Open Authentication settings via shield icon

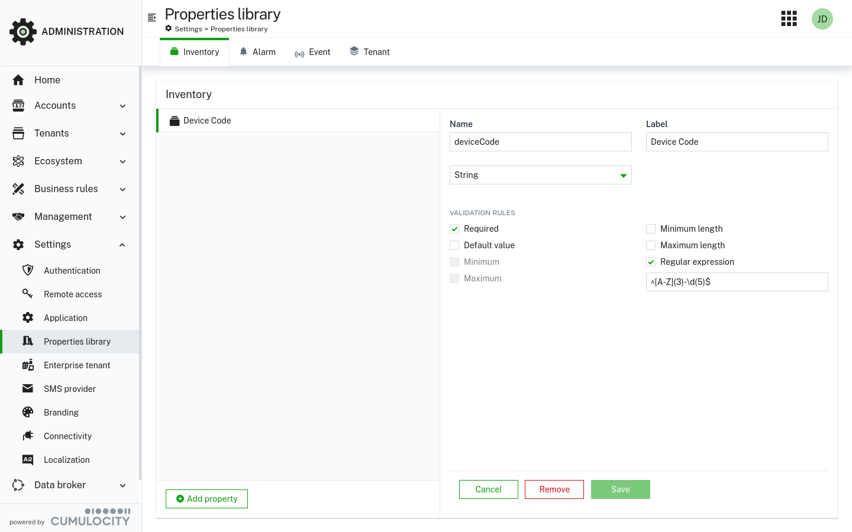28,270
